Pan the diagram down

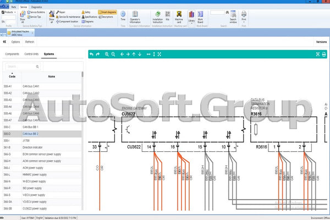[140, 54]
